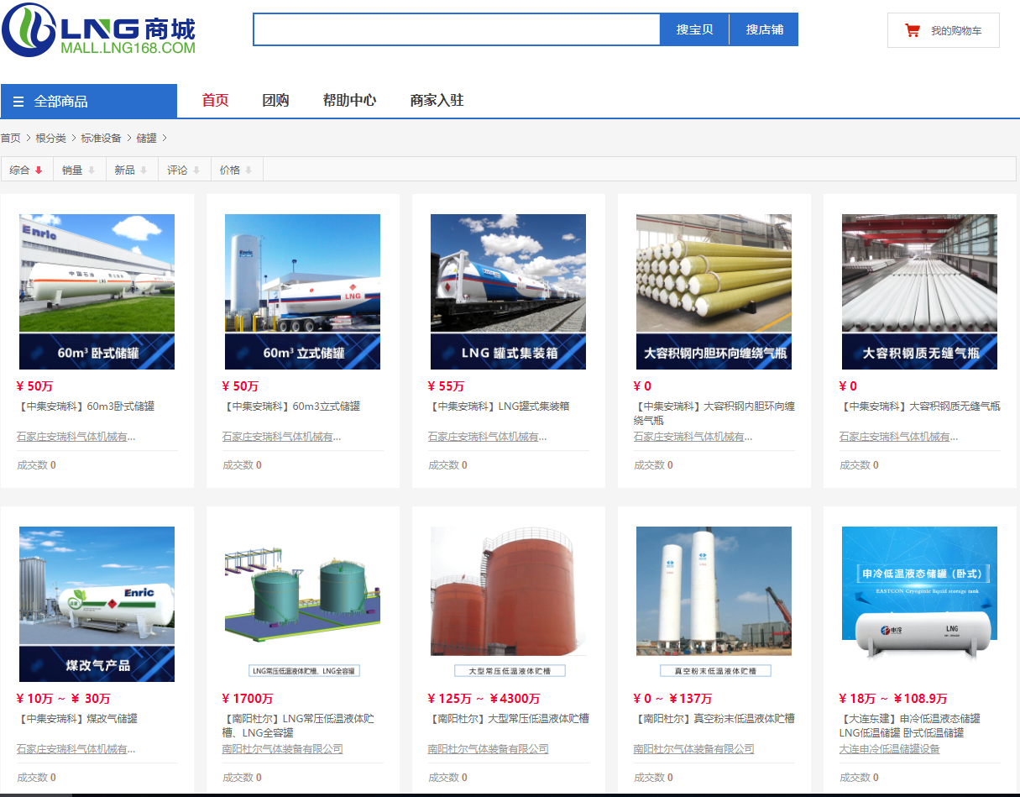Open the 大容积钢质无缝气瓶 product image
This screenshot has height=797, width=1020.
[919, 291]
